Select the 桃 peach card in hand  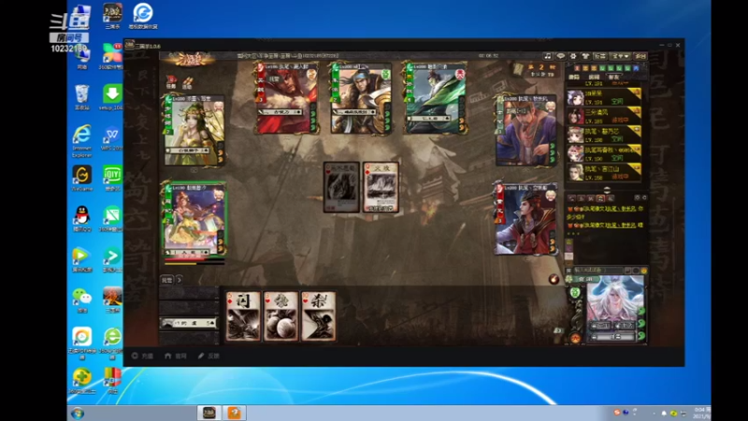[280, 316]
